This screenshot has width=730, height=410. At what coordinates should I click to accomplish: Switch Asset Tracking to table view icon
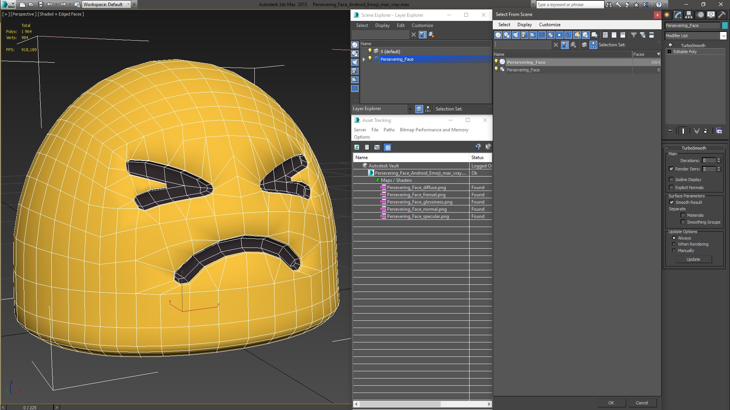387,147
